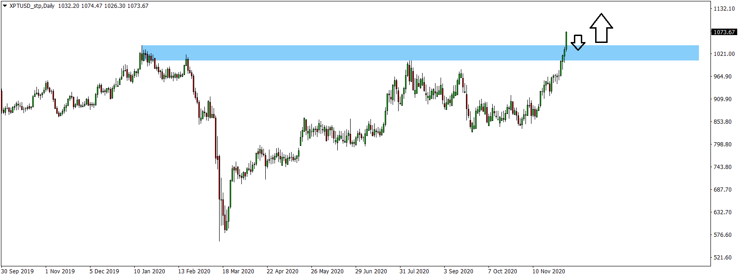Image resolution: width=740 pixels, height=277 pixels.
Task: Click the 3 Sep 2020 date label
Action: coord(459,271)
